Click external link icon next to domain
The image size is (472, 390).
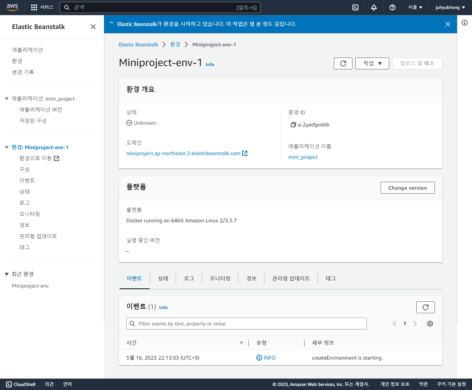pos(245,153)
